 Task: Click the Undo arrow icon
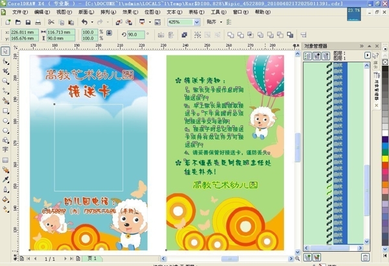click(x=84, y=22)
